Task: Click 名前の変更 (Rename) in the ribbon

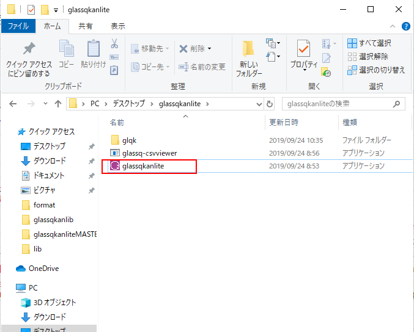Action: pyautogui.click(x=202, y=67)
